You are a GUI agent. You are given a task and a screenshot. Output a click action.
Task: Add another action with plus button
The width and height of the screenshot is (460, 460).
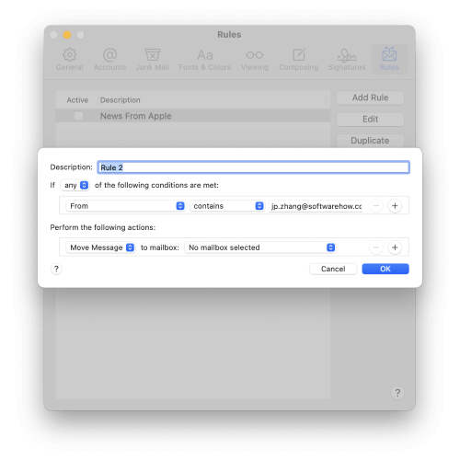pos(395,247)
